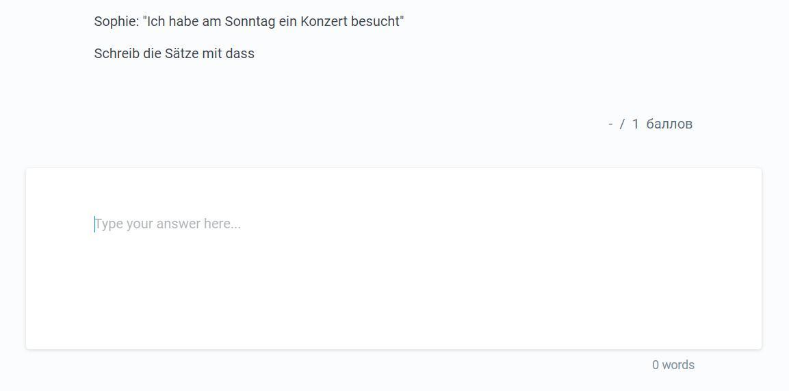Image resolution: width=789 pixels, height=391 pixels.
Task: Click the word 'Ich' in the quote
Action: (155, 21)
